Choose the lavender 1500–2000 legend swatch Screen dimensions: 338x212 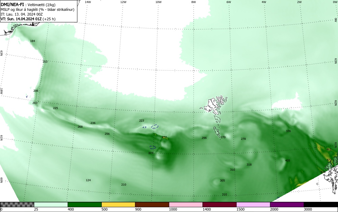[253, 205]
